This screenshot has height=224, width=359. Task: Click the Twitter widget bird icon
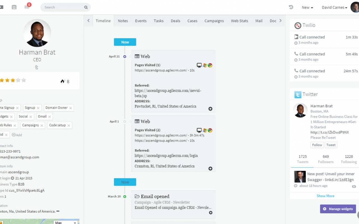pos(298,94)
